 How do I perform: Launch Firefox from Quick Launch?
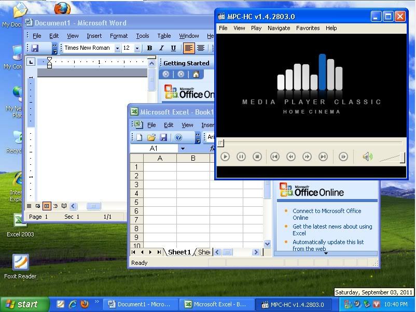point(85,304)
